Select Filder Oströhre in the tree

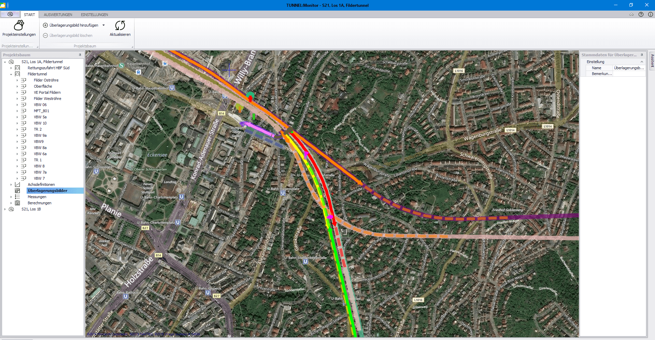[x=46, y=80]
